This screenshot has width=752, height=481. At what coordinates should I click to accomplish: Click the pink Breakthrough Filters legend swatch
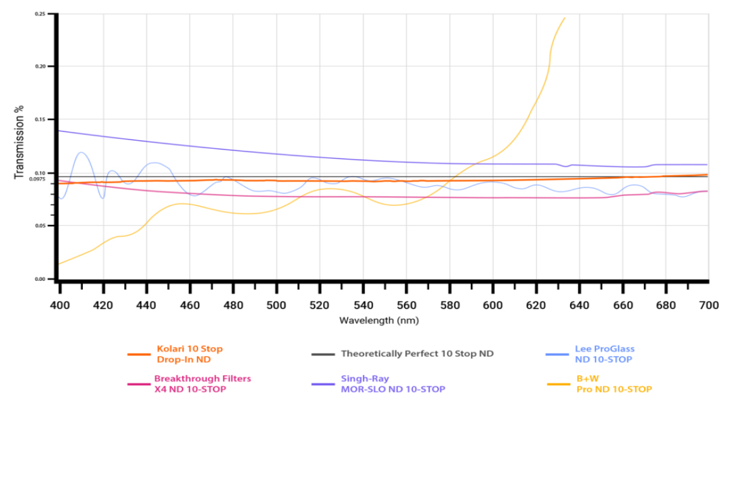[x=139, y=384]
